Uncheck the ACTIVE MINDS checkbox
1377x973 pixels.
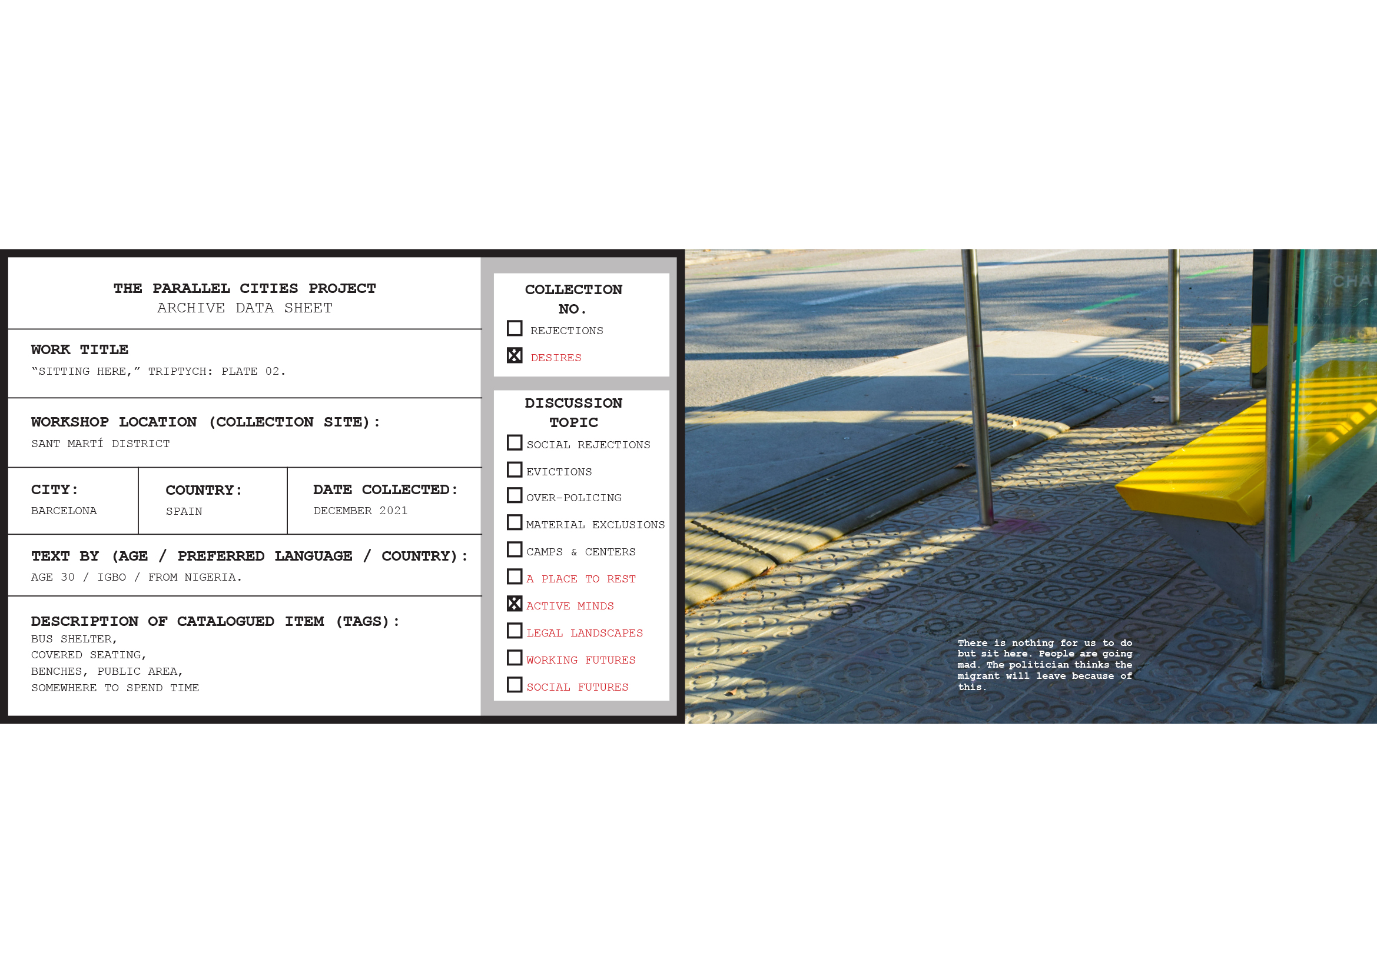click(514, 604)
